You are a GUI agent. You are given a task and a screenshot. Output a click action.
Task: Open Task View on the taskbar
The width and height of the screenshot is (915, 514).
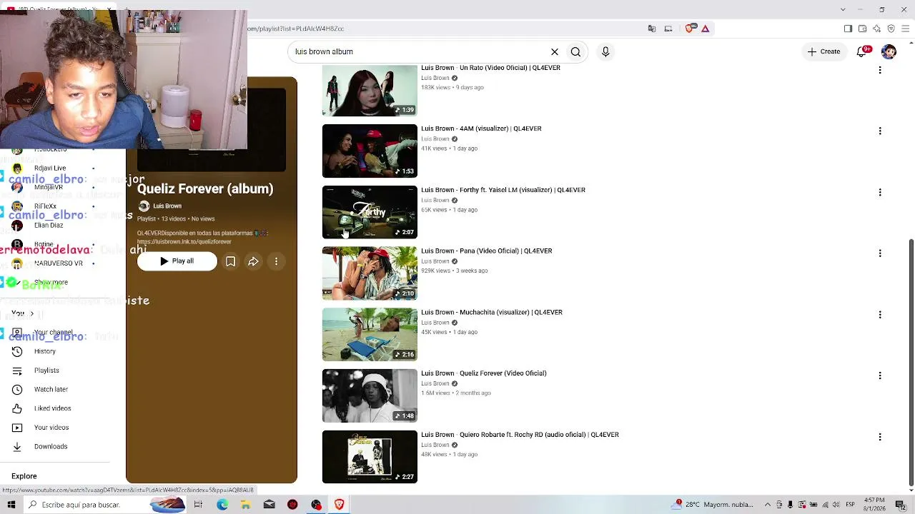click(198, 505)
